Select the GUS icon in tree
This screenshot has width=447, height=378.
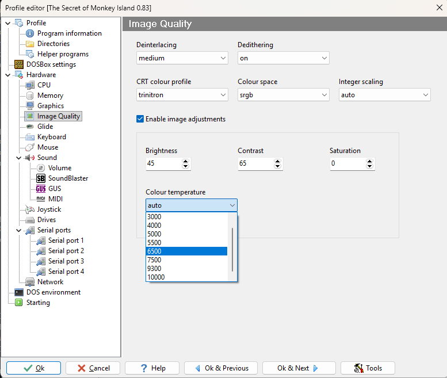pyautogui.click(x=41, y=189)
